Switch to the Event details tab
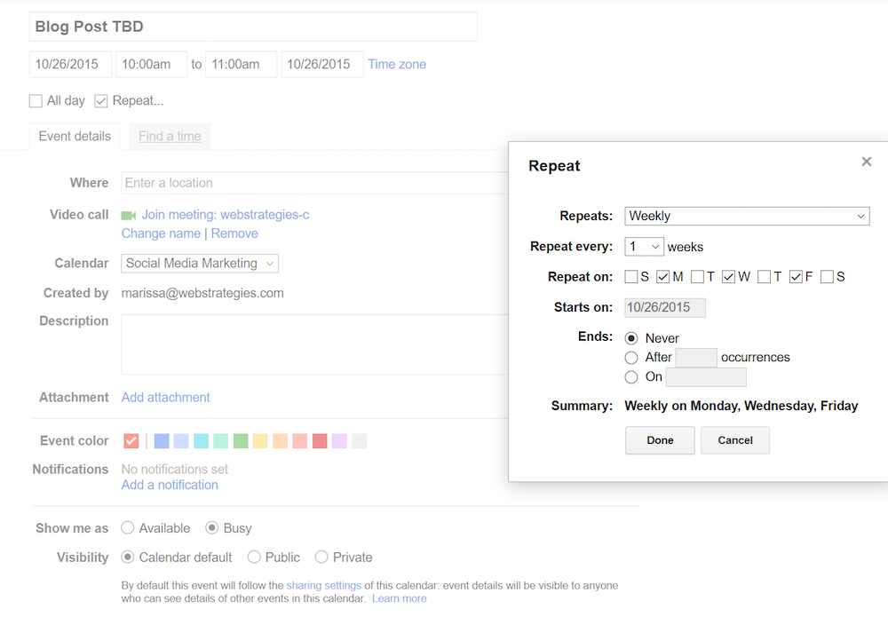Image resolution: width=888 pixels, height=617 pixels. 75,137
